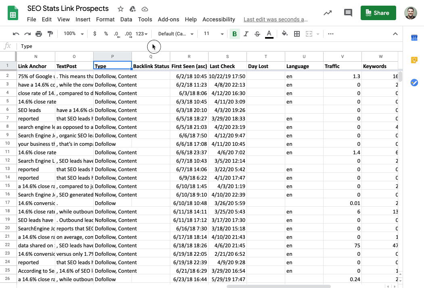Open the Format menu

105,19
